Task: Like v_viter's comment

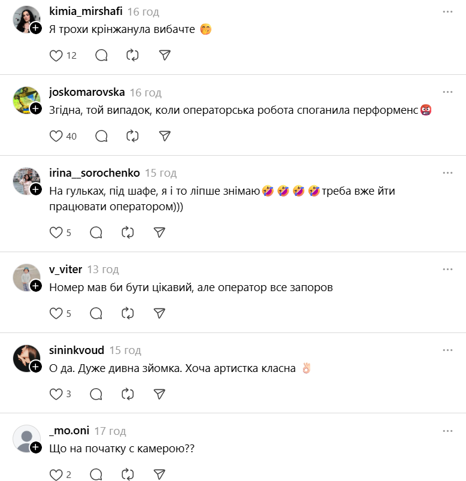Action: click(x=56, y=313)
